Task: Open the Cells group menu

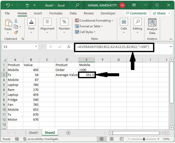Action: [124, 26]
